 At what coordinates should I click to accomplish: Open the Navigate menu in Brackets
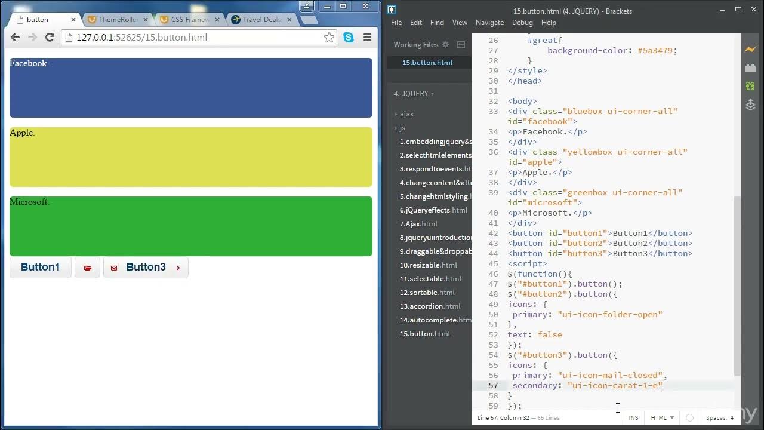[489, 23]
